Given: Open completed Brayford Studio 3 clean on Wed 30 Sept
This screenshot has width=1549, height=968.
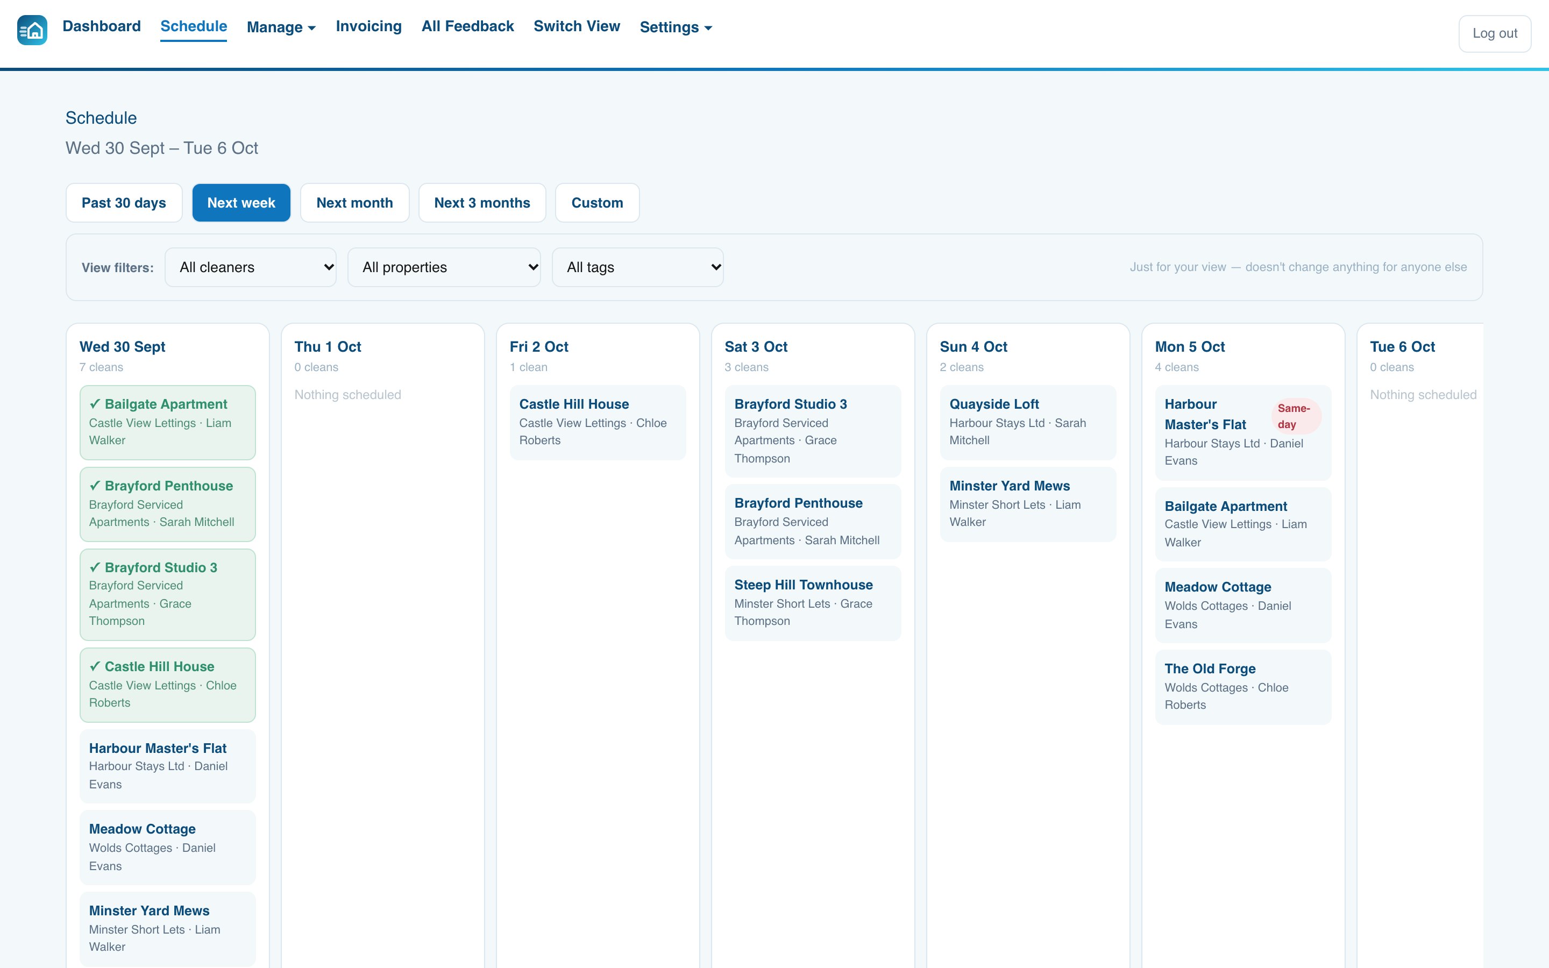Looking at the screenshot, I should (168, 595).
